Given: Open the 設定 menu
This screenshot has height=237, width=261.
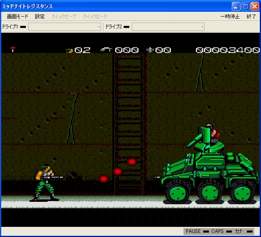Looking at the screenshot, I should [x=40, y=16].
